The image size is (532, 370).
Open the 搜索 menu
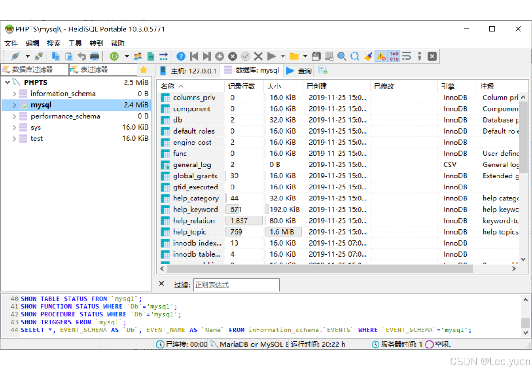[x=54, y=43]
